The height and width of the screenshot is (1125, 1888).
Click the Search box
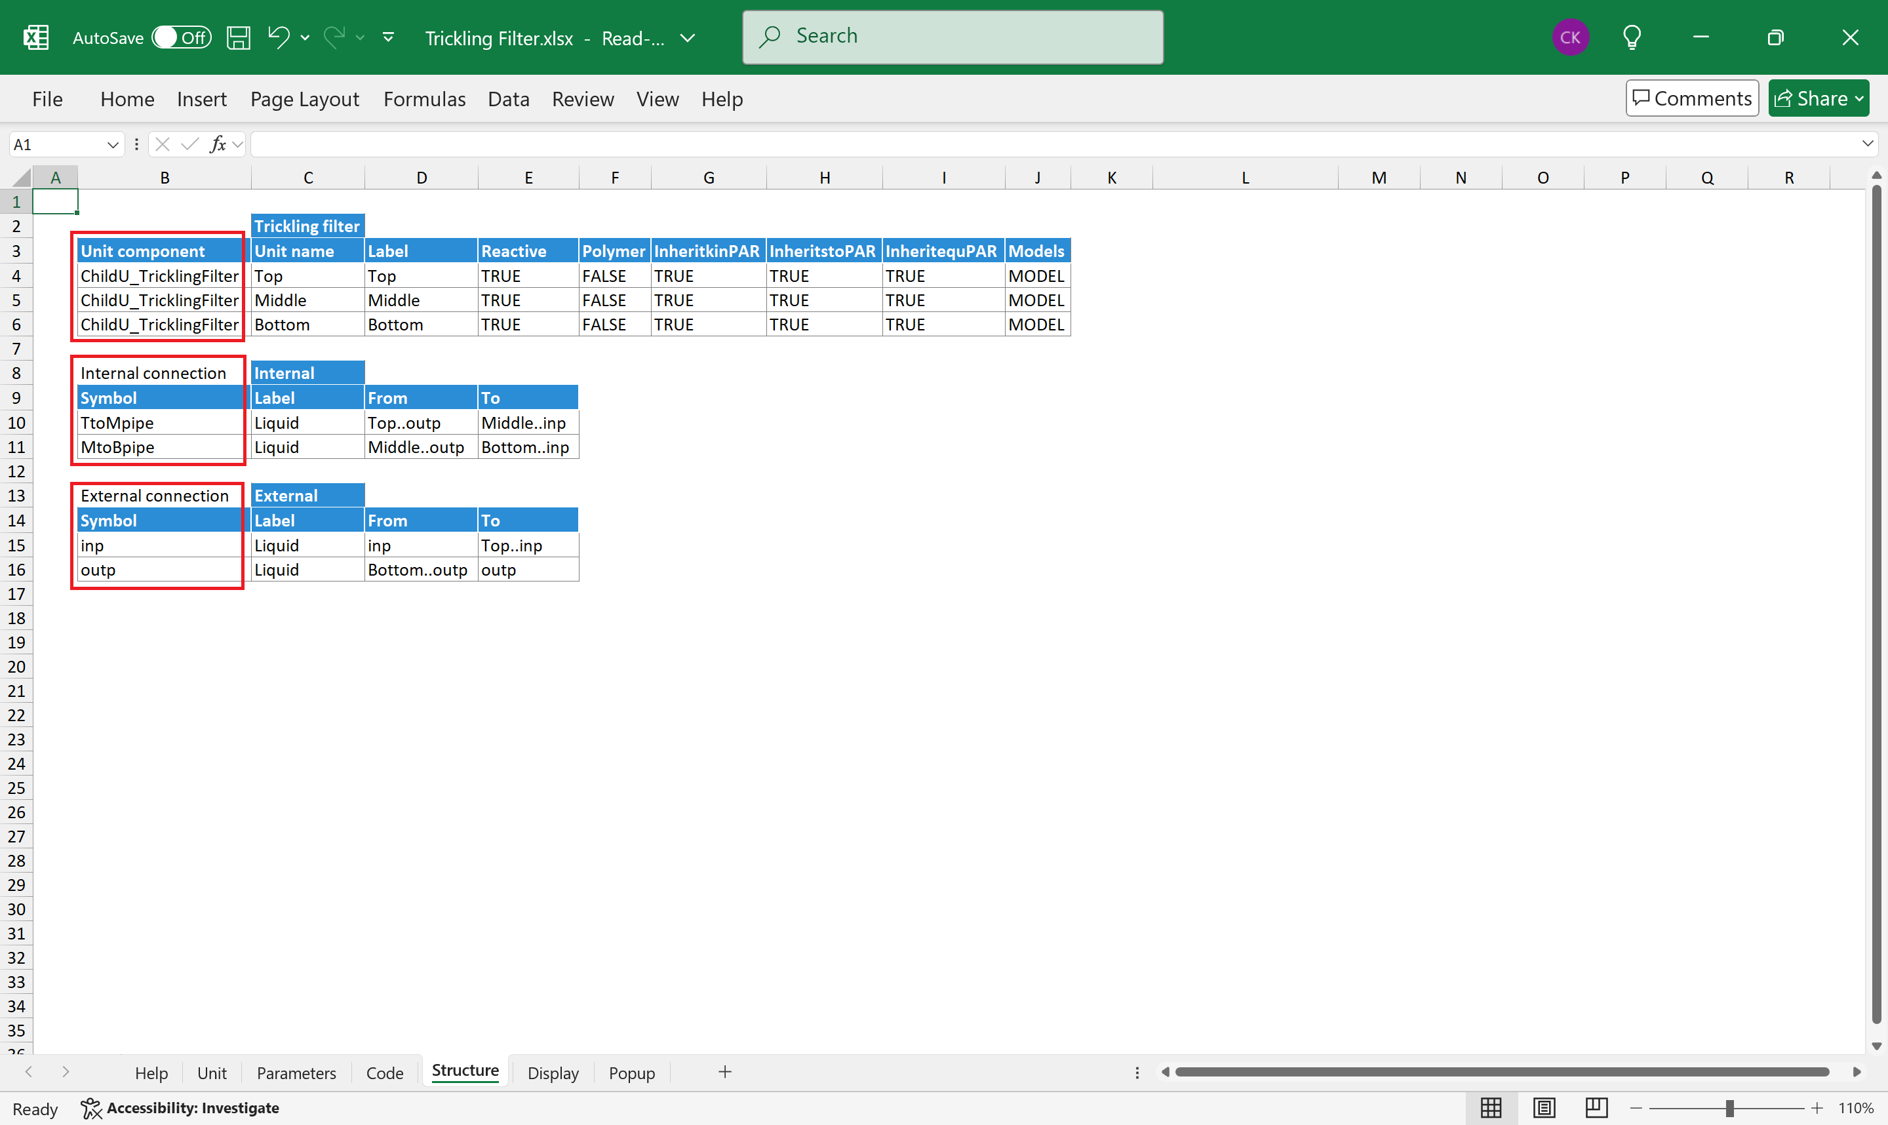tap(953, 37)
